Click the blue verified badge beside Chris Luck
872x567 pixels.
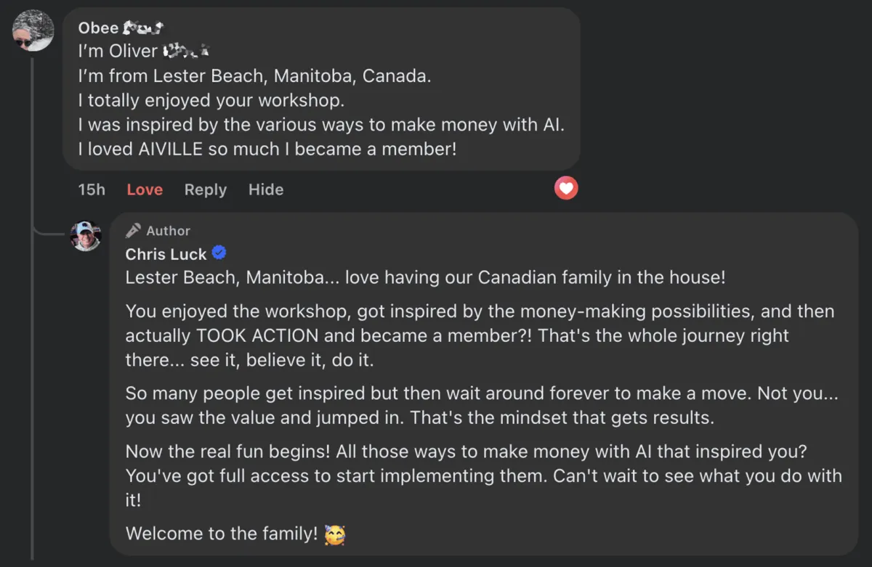219,253
